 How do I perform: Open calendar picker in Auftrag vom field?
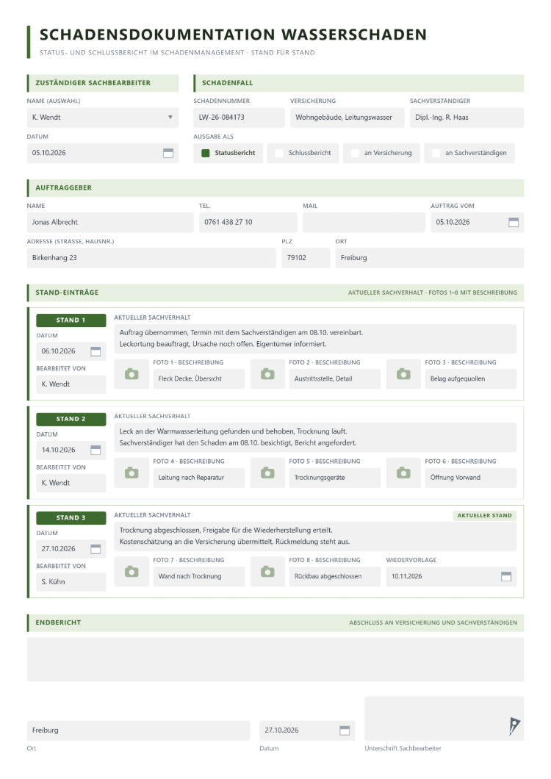pos(514,222)
